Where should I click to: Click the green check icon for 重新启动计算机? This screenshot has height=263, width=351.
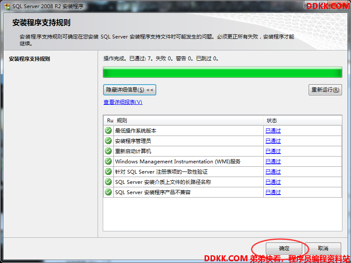(x=108, y=151)
